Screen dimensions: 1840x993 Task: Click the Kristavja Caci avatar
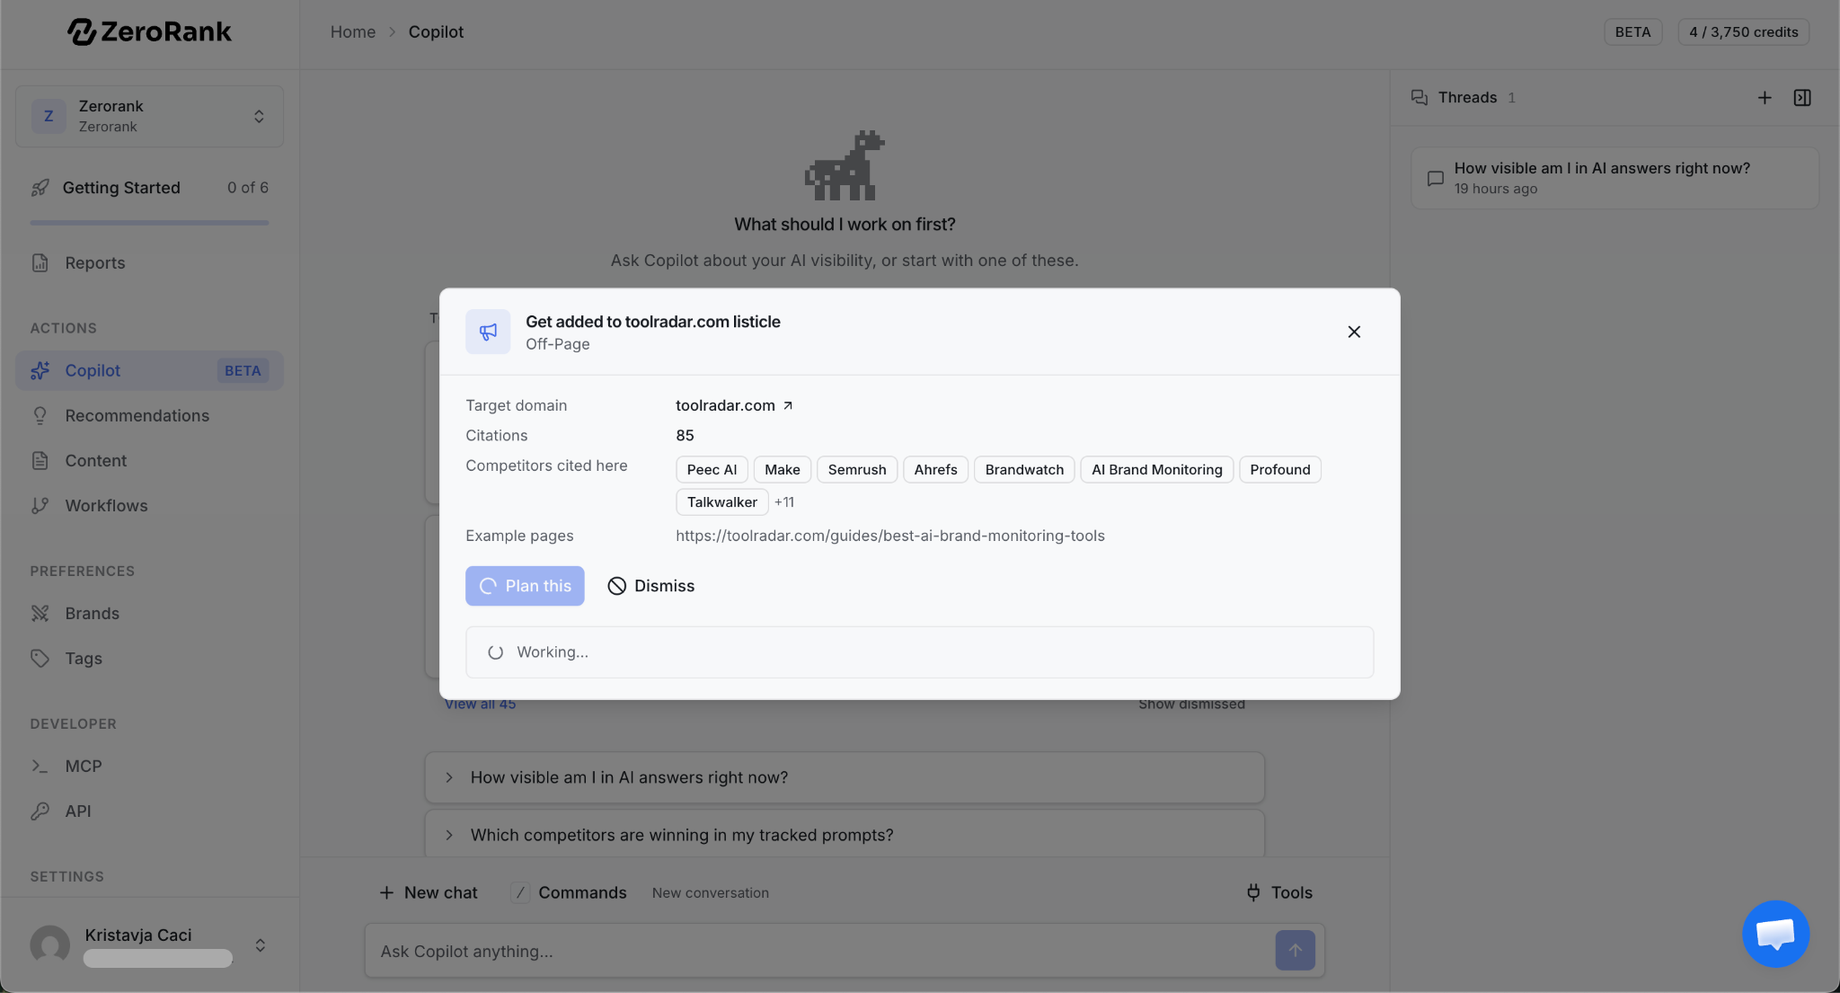click(x=50, y=945)
